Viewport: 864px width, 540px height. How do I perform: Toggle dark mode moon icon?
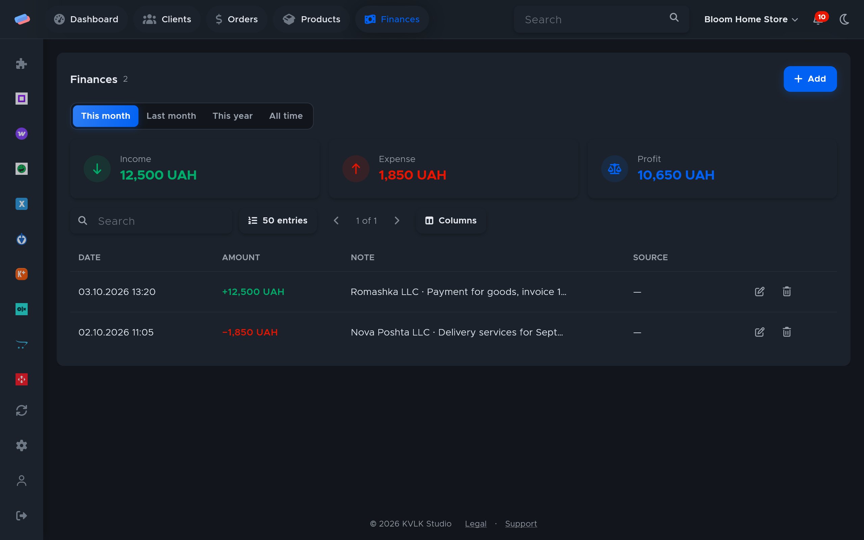pos(844,19)
